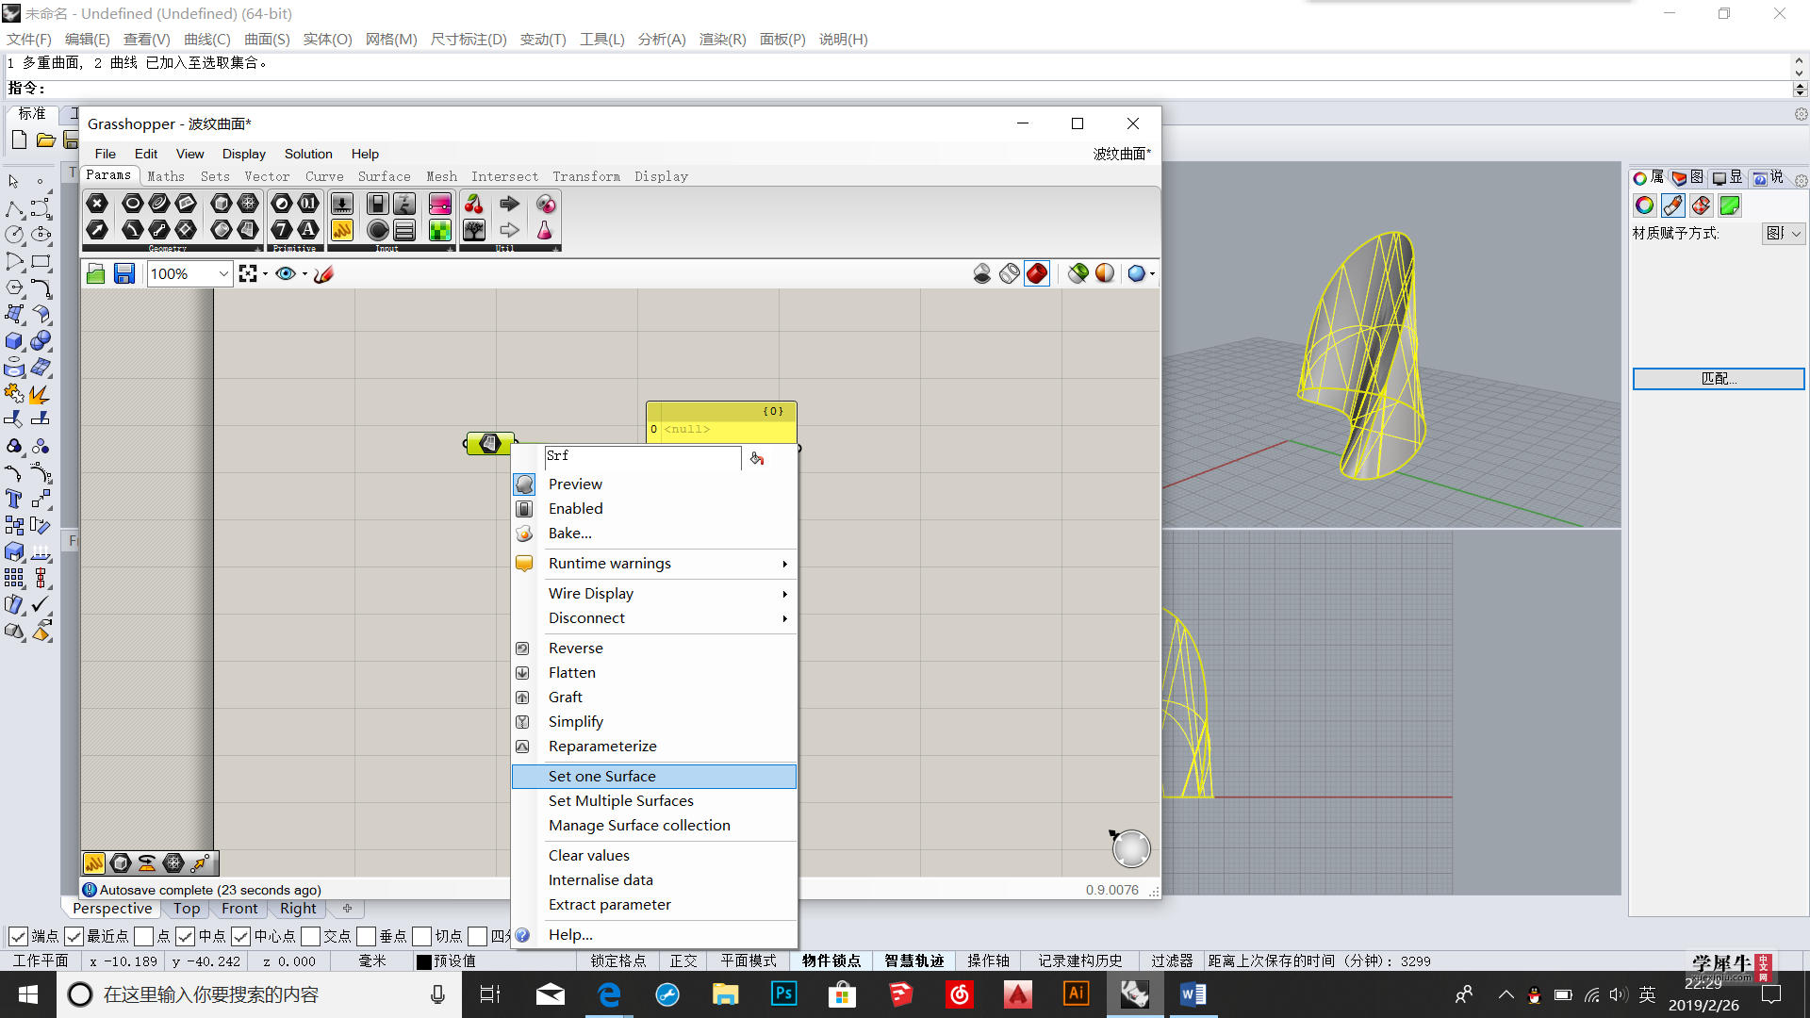Select Reparameterize option

pos(654,746)
